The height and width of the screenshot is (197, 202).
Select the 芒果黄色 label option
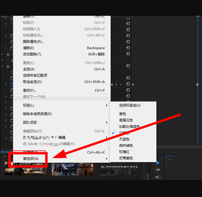[133, 158]
